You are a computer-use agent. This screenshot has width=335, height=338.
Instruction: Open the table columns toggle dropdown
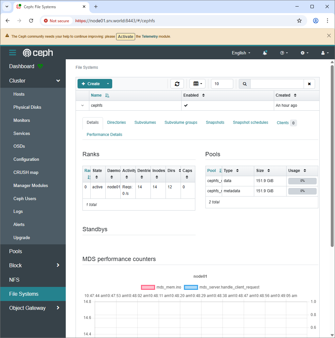pos(197,84)
